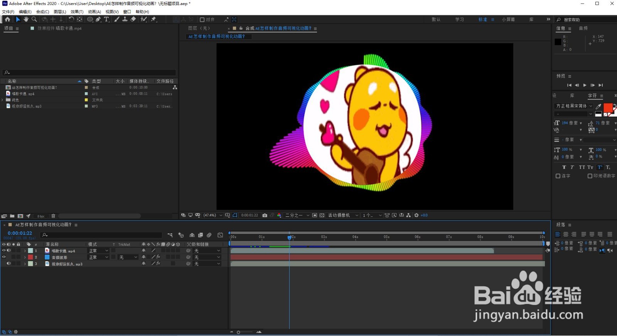
Task: Enable motion blur switch in timeline header
Action: coord(209,235)
